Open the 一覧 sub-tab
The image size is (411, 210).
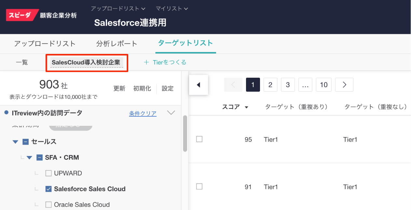coord(22,62)
